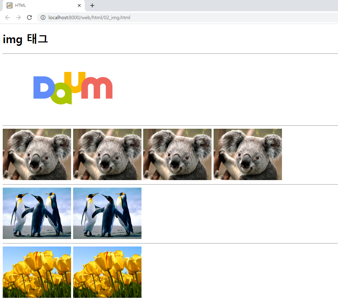Click the 'img 태그' heading

click(25, 39)
